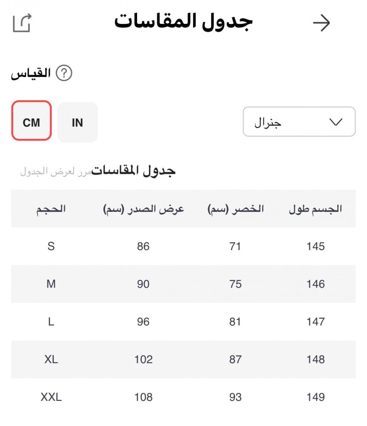Image resolution: width=367 pixels, height=426 pixels.
Task: Click the الخصر (سم) column header
Action: [x=235, y=209]
